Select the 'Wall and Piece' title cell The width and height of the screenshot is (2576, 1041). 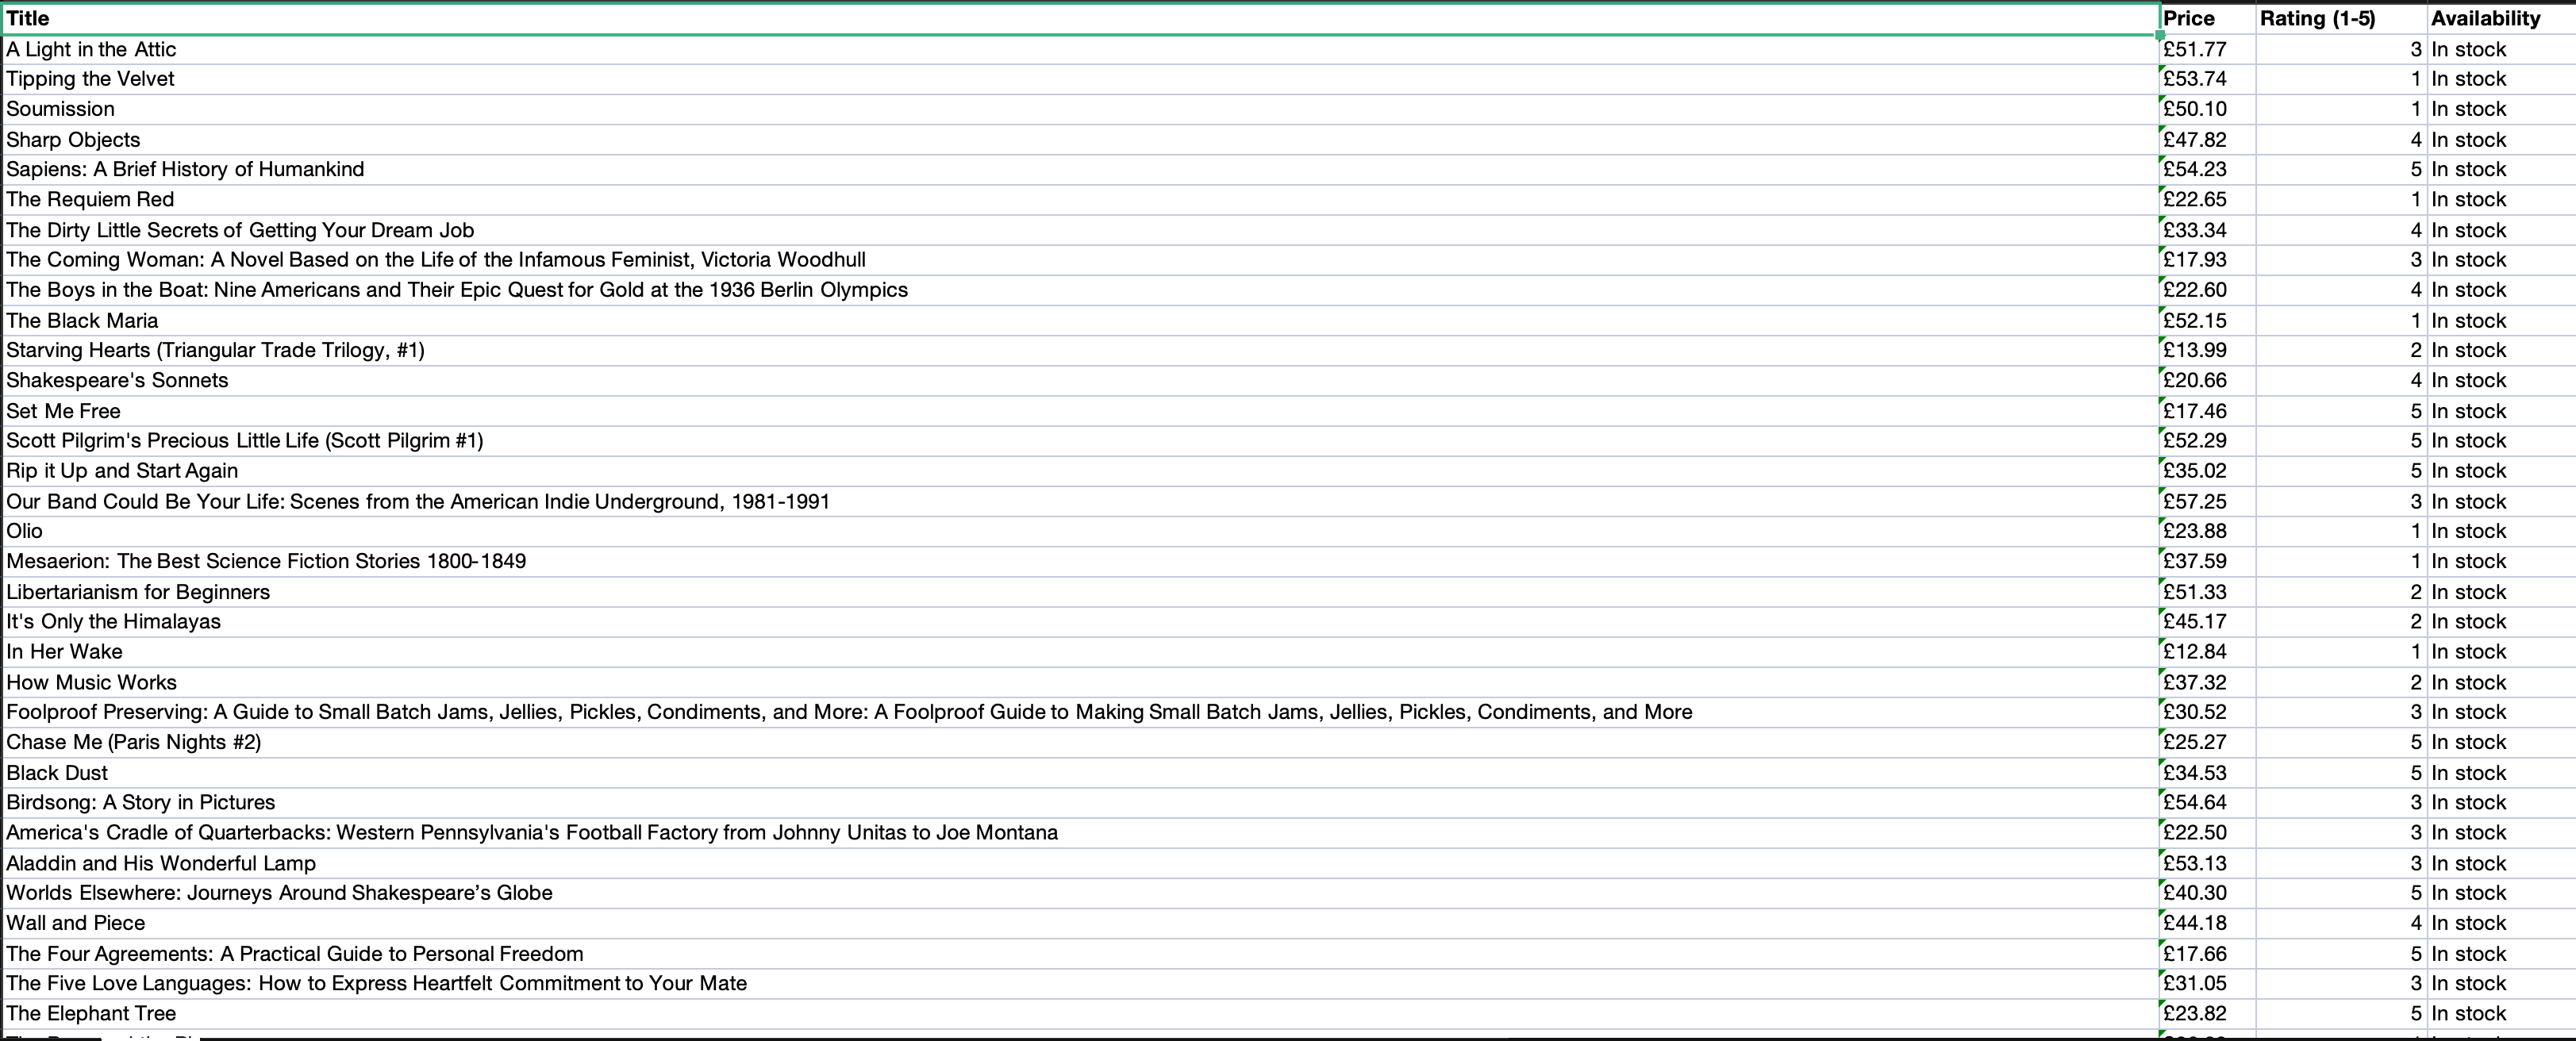point(1080,923)
